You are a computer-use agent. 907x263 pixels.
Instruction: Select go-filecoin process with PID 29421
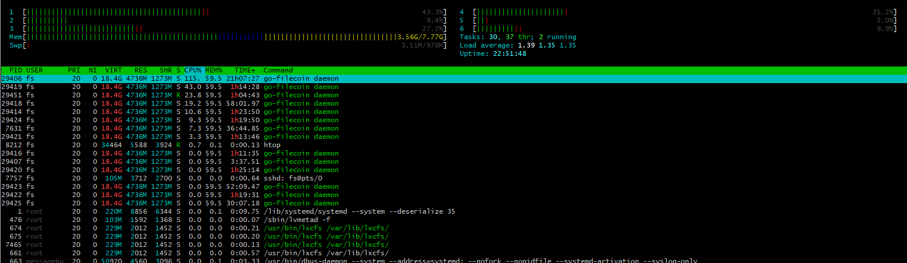(x=453, y=137)
